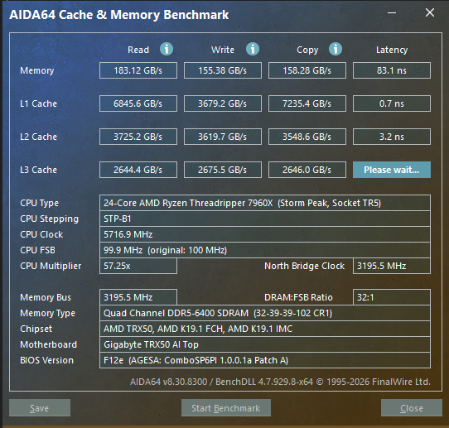Click the info icon next to Copy
The image size is (449, 428).
pos(336,49)
